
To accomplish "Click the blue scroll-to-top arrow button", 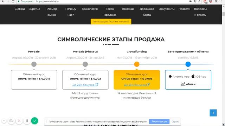I will pyautogui.click(x=213, y=113).
